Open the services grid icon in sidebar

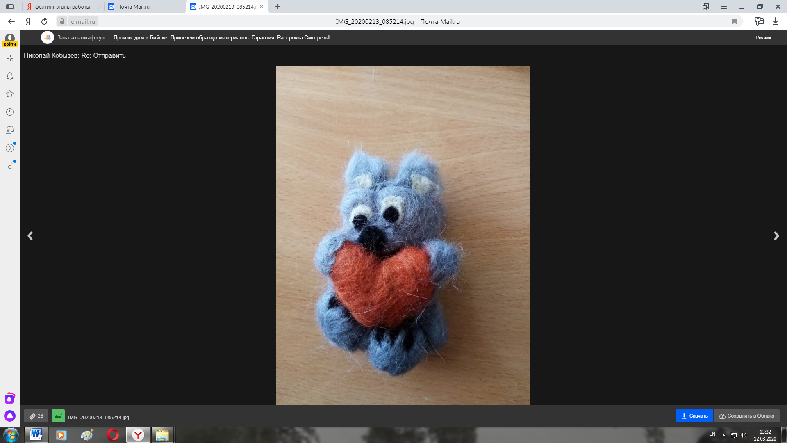click(10, 58)
